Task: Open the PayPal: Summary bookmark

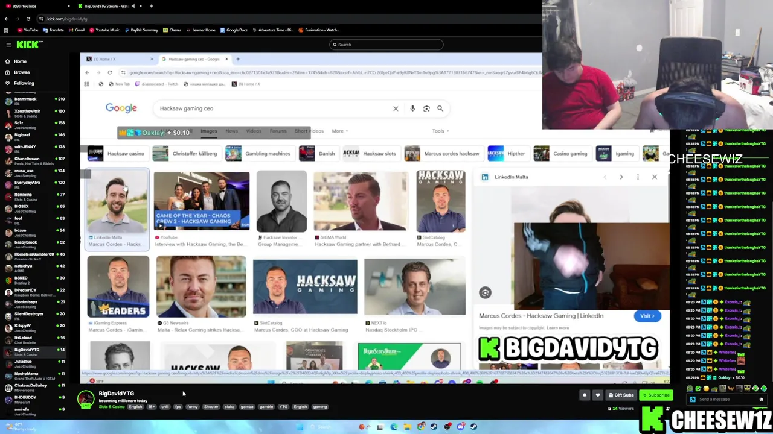Action: pyautogui.click(x=141, y=30)
